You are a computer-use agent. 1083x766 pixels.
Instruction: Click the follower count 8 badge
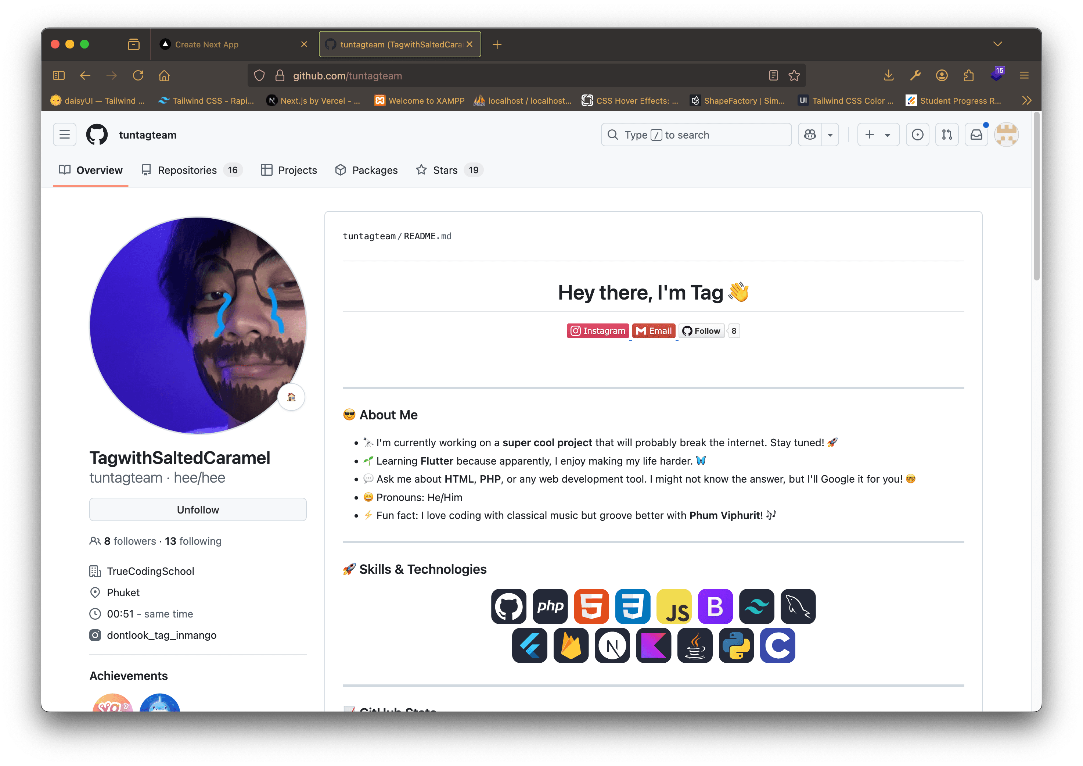(x=734, y=331)
